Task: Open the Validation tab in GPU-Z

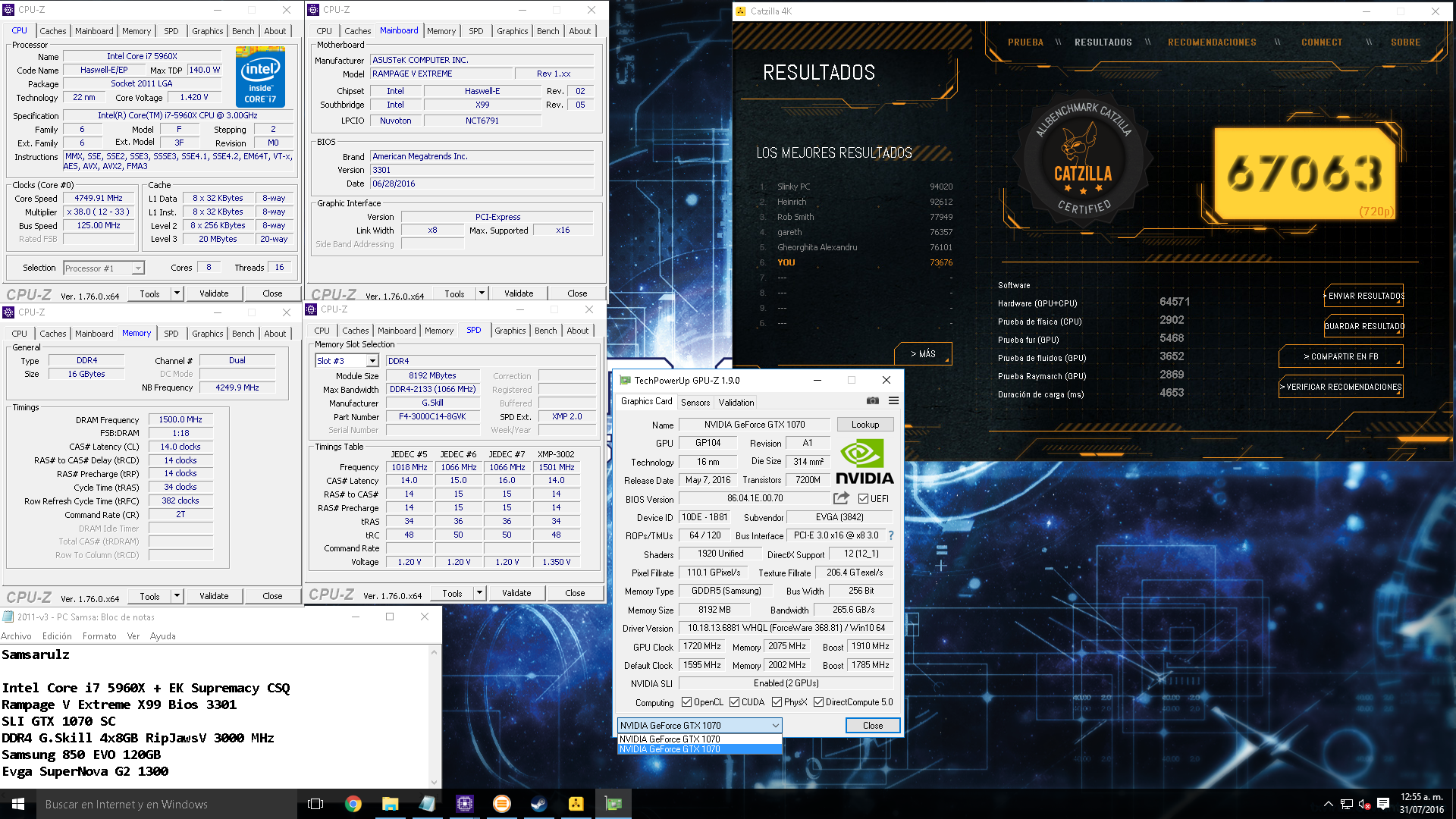Action: (736, 403)
